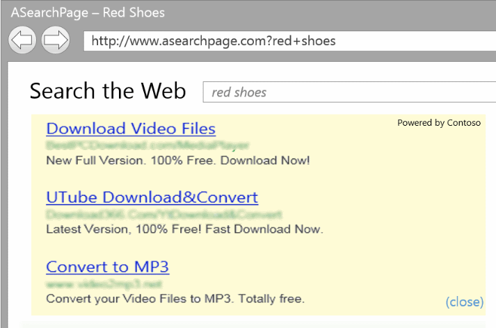Focus the address bar showing asearchpage.com URL

click(x=290, y=41)
